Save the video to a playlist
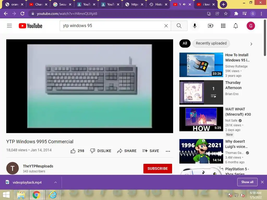 point(150,151)
